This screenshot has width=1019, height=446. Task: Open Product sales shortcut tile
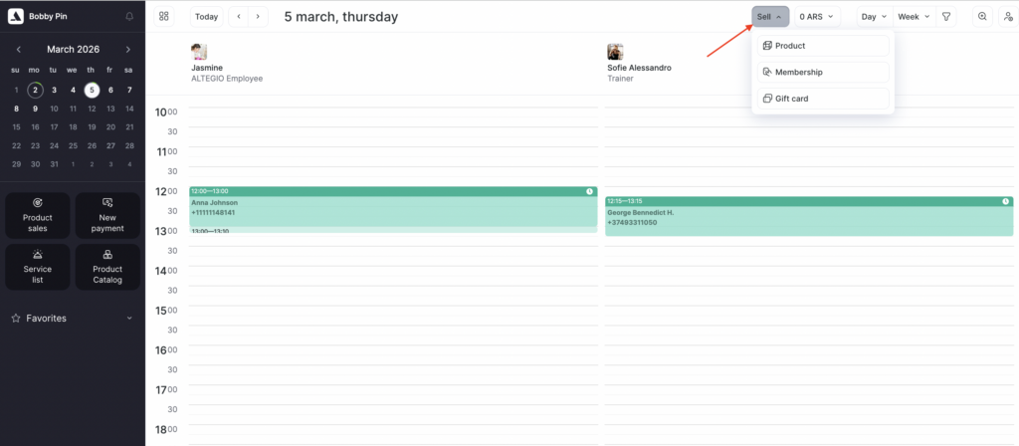38,215
